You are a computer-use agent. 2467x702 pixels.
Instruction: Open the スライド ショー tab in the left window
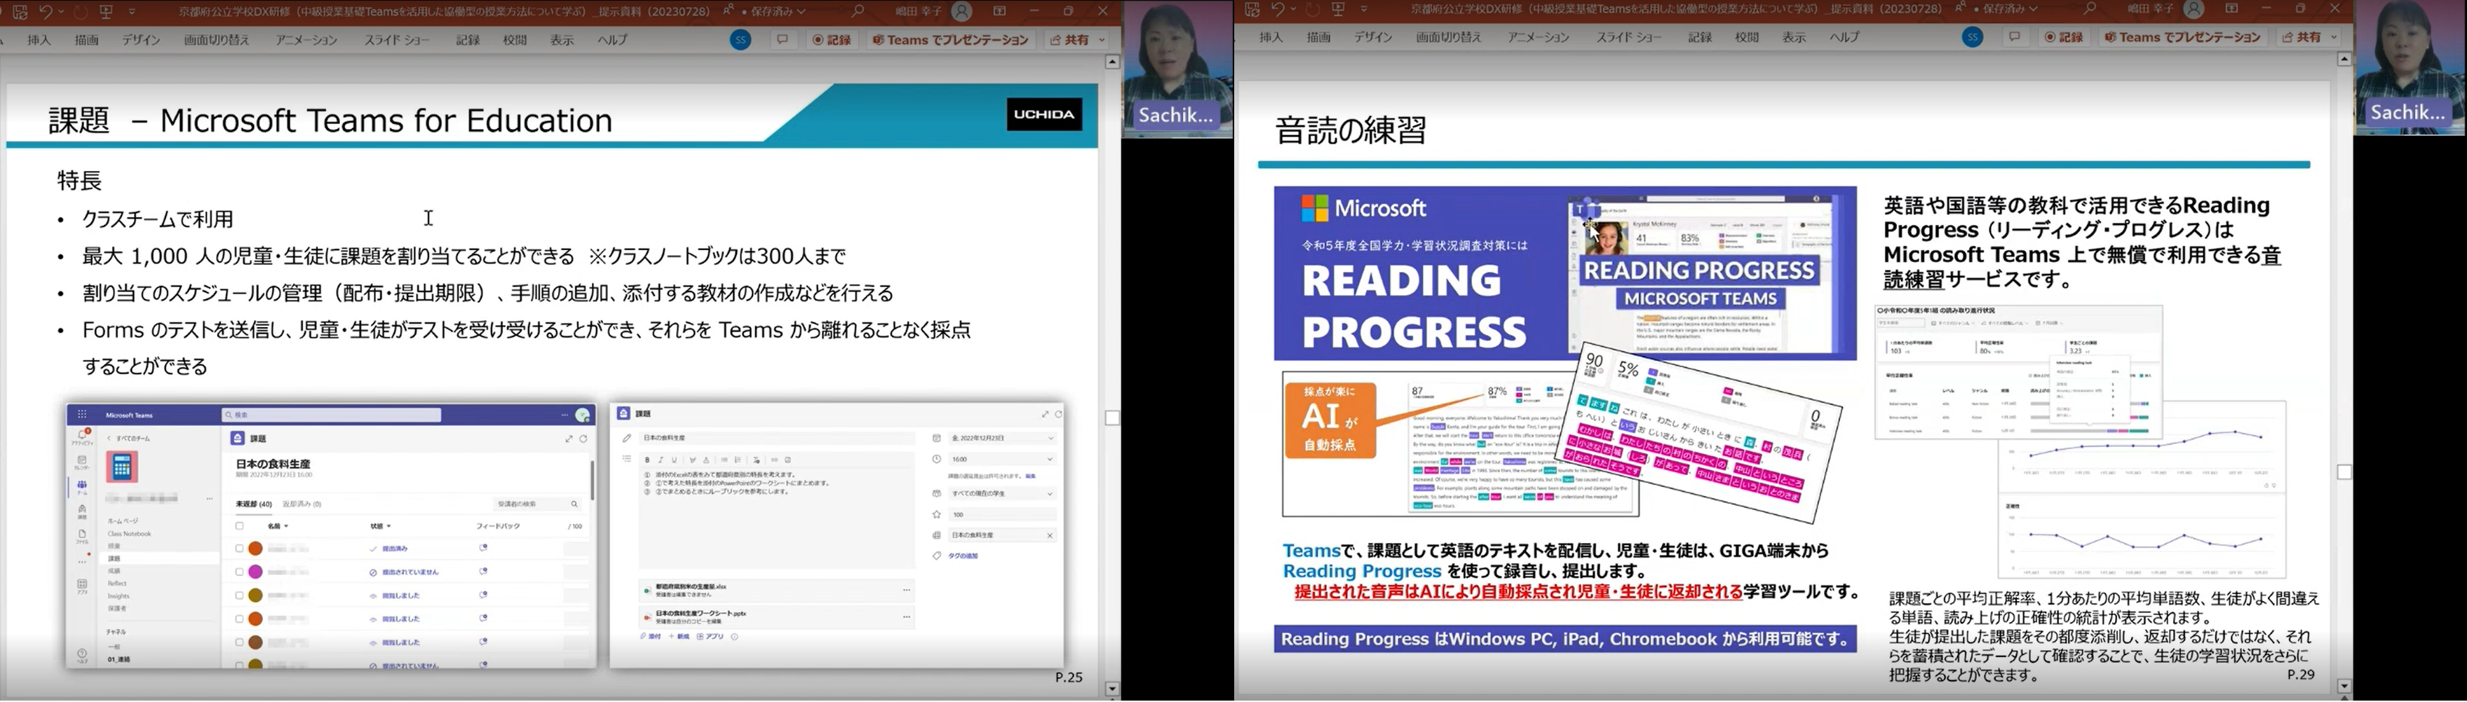396,40
